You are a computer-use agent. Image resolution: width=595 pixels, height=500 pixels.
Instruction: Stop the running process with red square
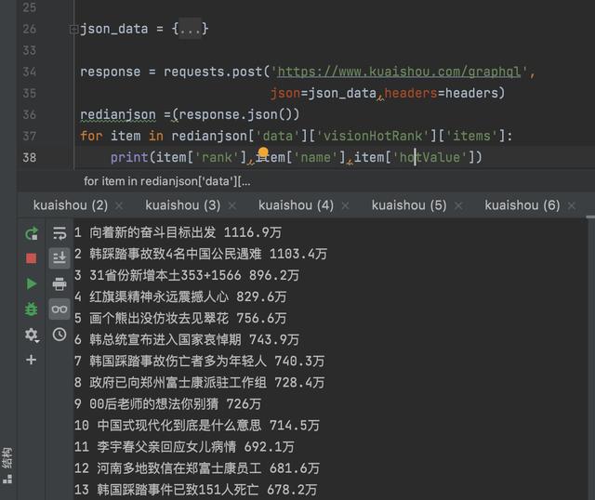tap(31, 258)
